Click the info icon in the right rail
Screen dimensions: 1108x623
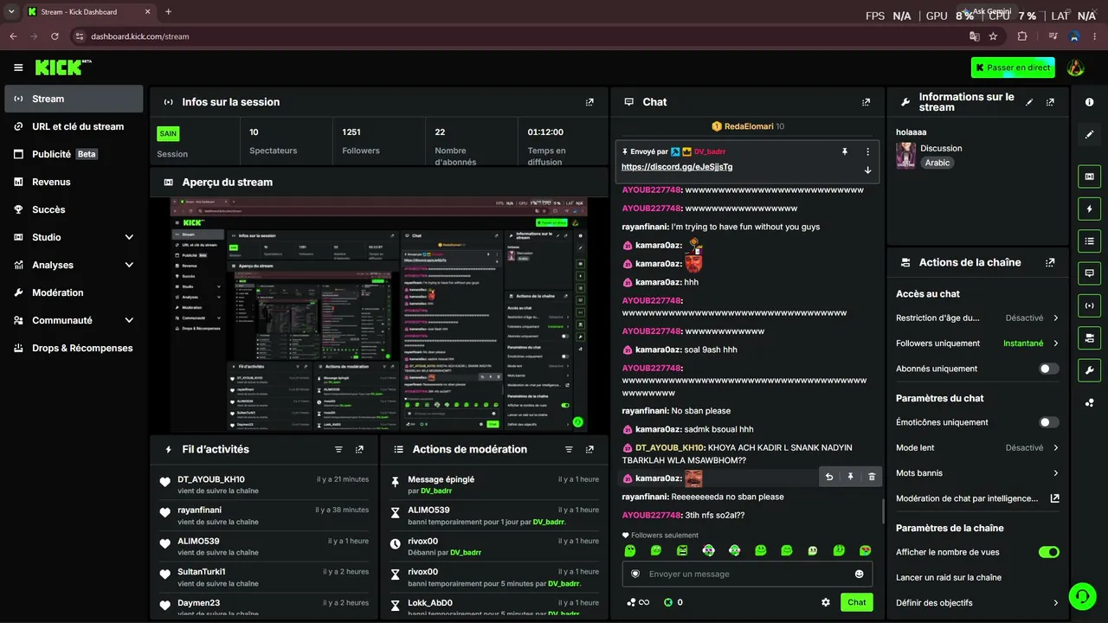1089,102
